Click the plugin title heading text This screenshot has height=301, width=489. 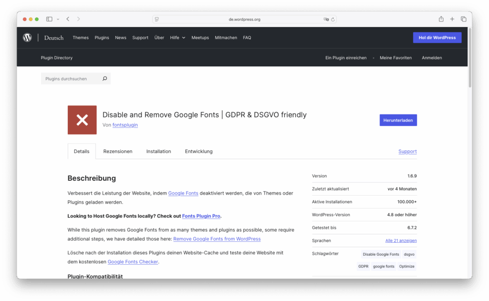click(204, 114)
